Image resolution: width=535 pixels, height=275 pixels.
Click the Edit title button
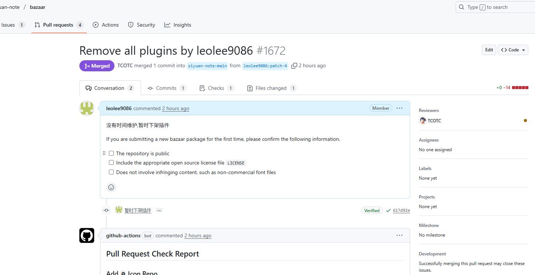point(489,50)
